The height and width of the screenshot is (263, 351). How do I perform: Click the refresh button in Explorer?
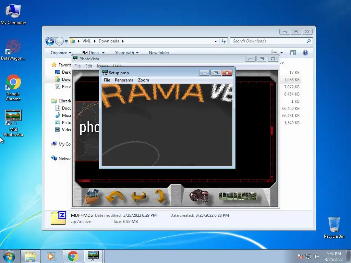[x=223, y=41]
